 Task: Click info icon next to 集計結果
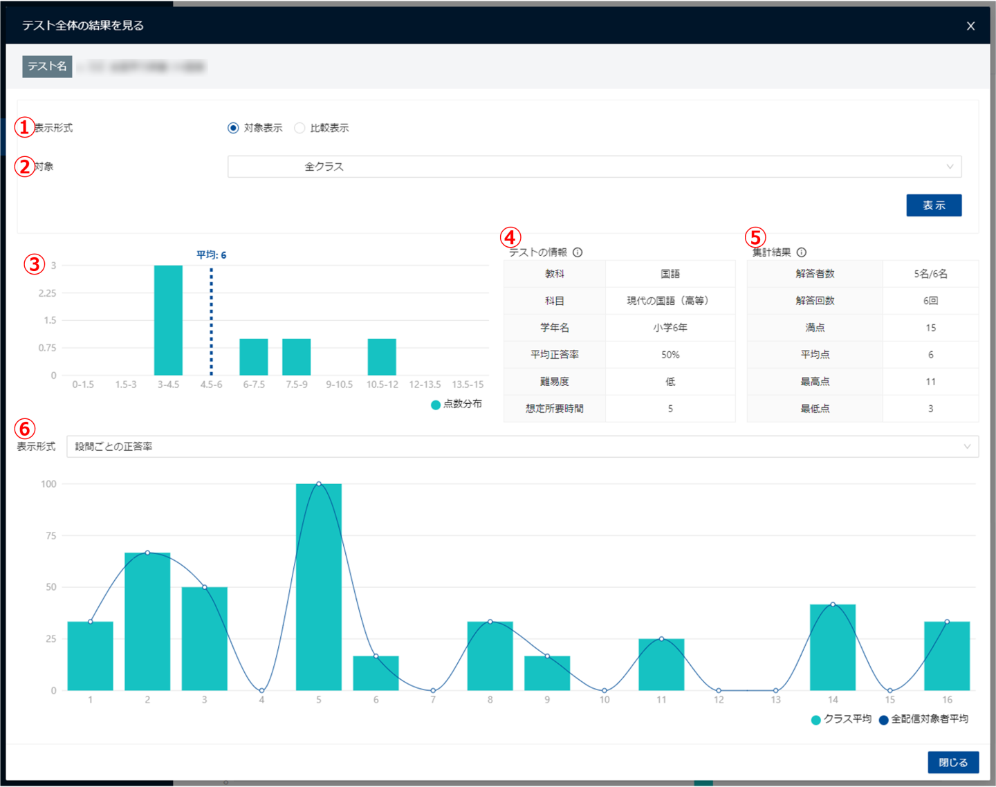(x=802, y=252)
